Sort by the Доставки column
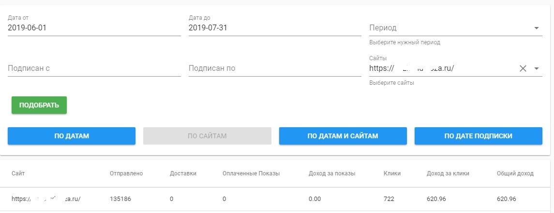 click(x=183, y=173)
